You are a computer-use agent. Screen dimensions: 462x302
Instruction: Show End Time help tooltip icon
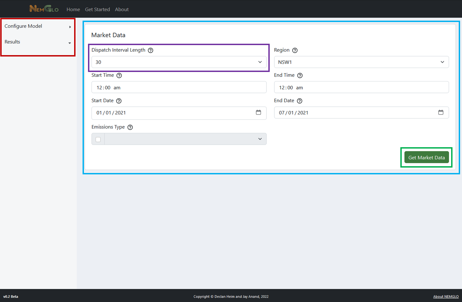[300, 75]
